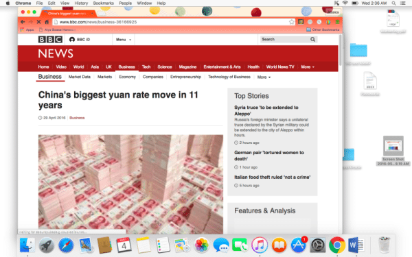Open the Market Data section link
Viewport: 412px width, 257px height.
tap(80, 77)
